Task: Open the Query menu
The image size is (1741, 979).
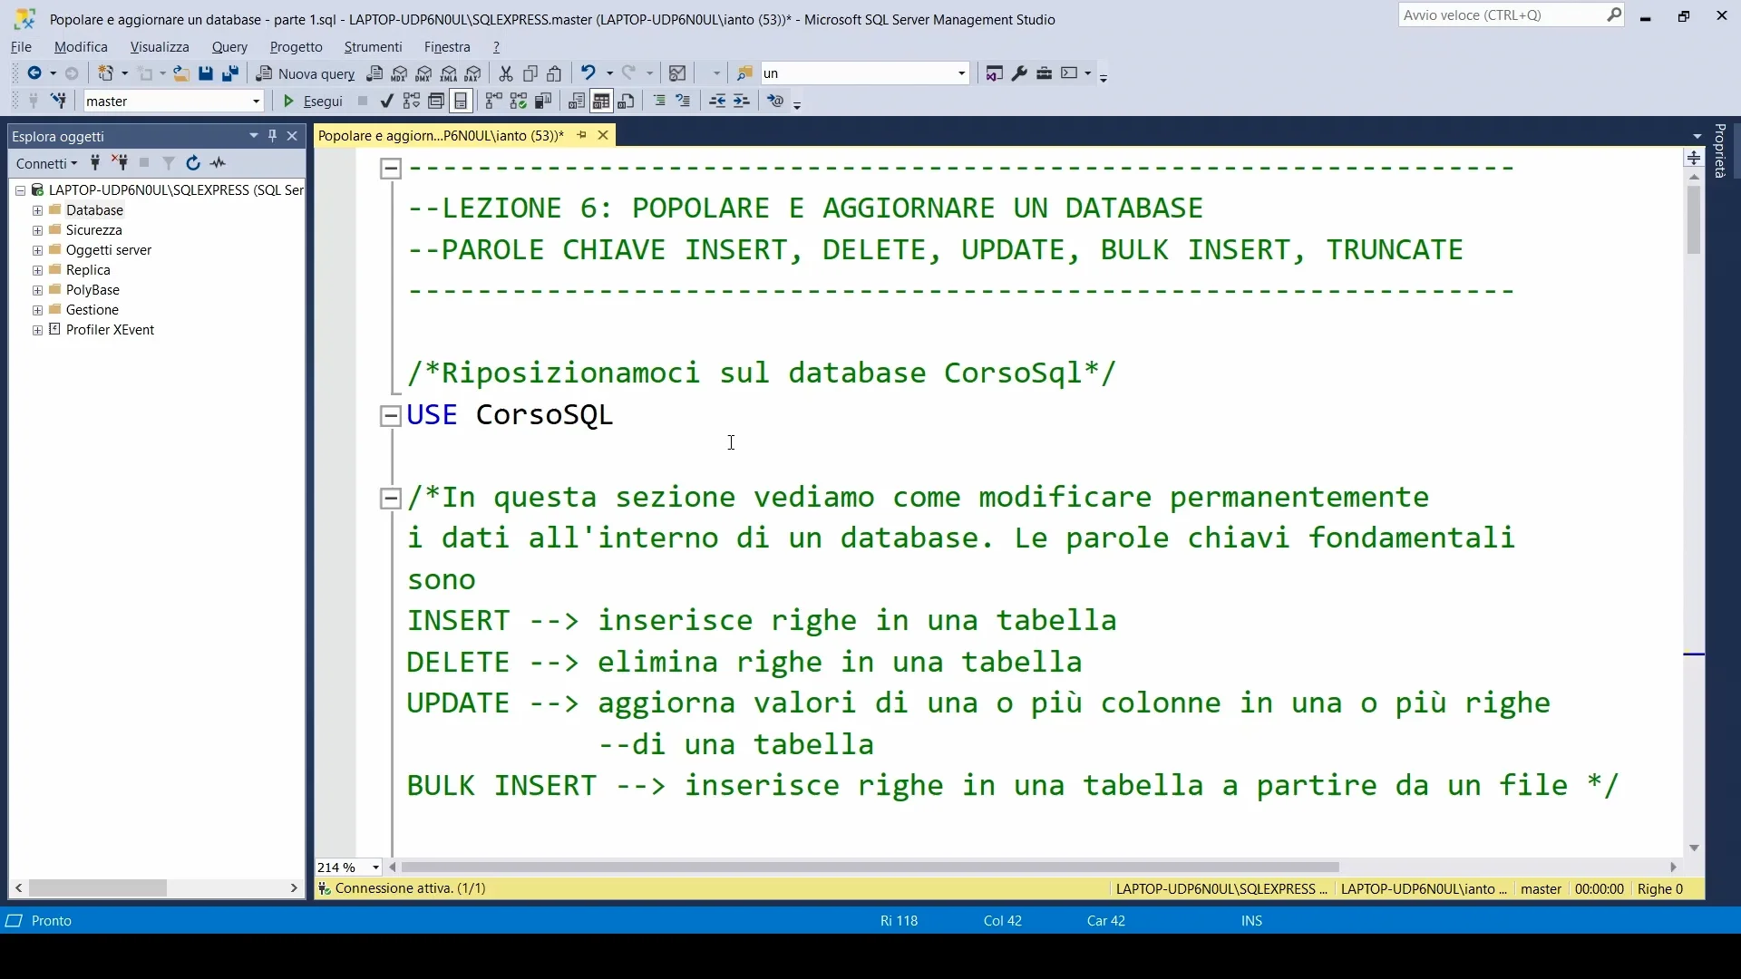Action: (229, 47)
